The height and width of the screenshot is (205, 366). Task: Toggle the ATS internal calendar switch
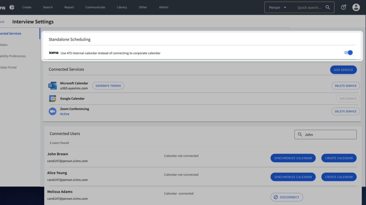coord(348,53)
